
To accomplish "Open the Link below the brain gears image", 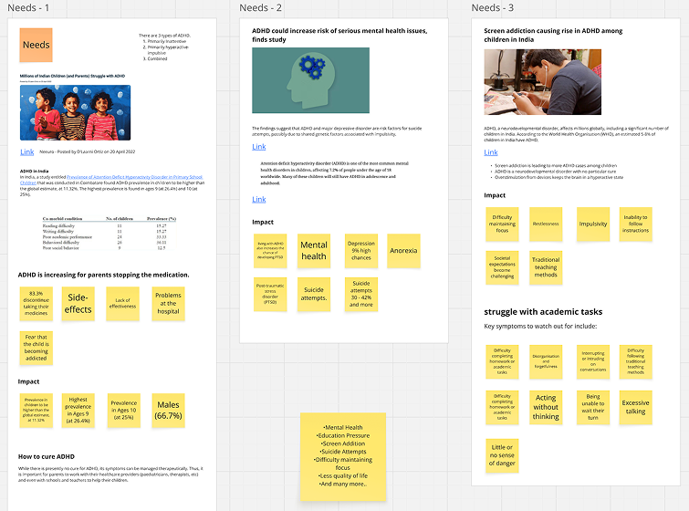I will pyautogui.click(x=259, y=147).
